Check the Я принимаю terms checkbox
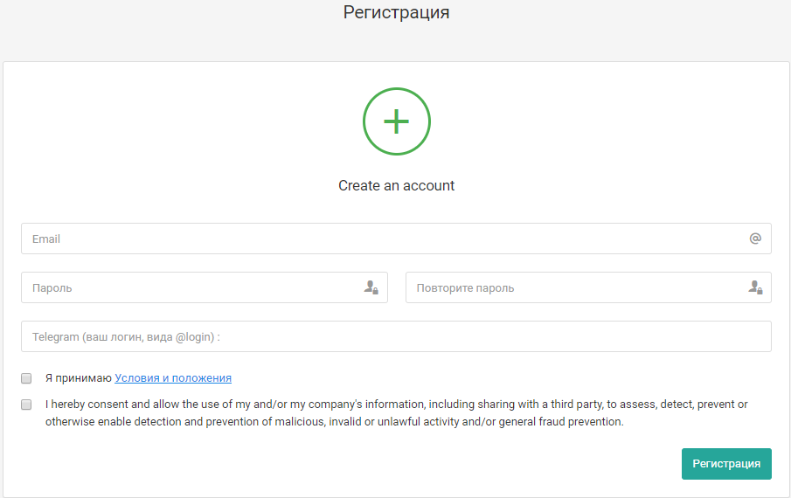Viewport: 791px width, 498px height. pyautogui.click(x=26, y=378)
